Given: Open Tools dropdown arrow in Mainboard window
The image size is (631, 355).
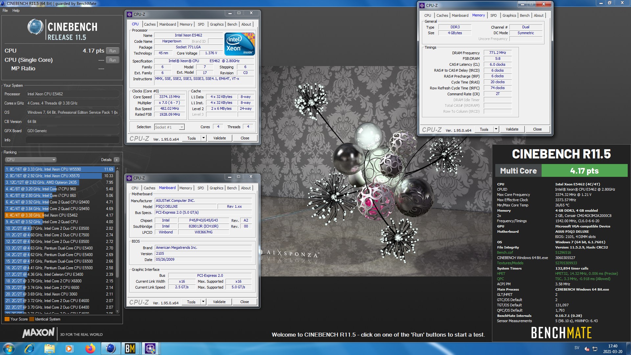Looking at the screenshot, I should point(203,302).
